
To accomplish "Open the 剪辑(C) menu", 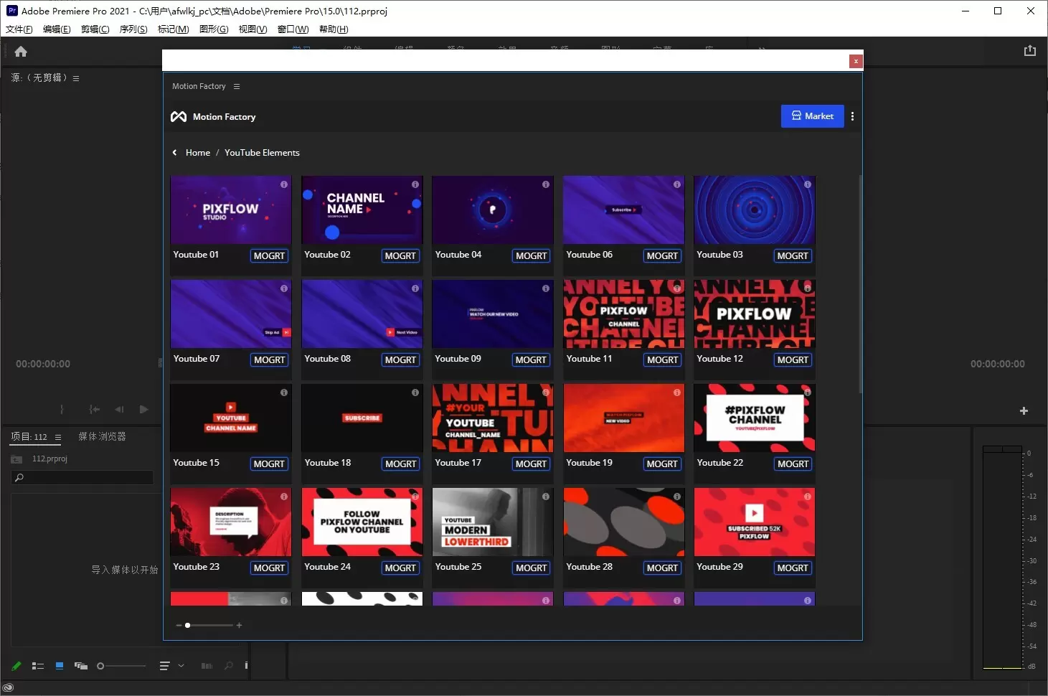I will coord(95,29).
